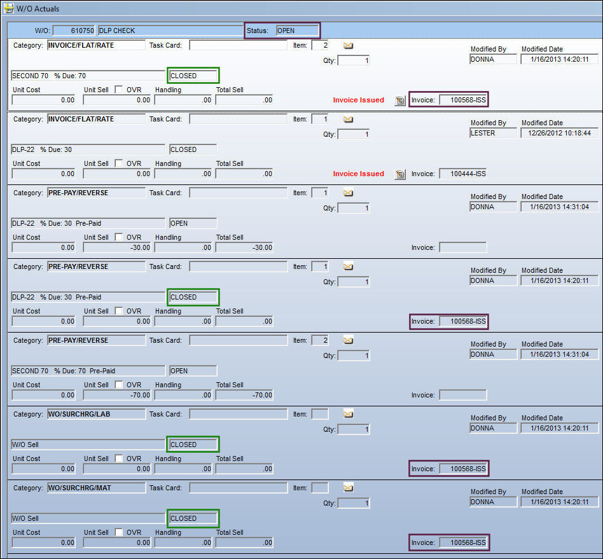The image size is (603, 559).
Task: Enable OVR checkbox in LESTER's DLP-22 record
Action: click(119, 163)
